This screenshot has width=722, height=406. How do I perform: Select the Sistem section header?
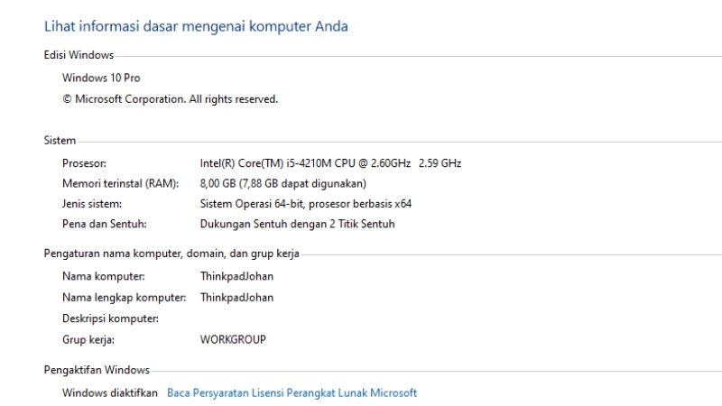(60, 141)
